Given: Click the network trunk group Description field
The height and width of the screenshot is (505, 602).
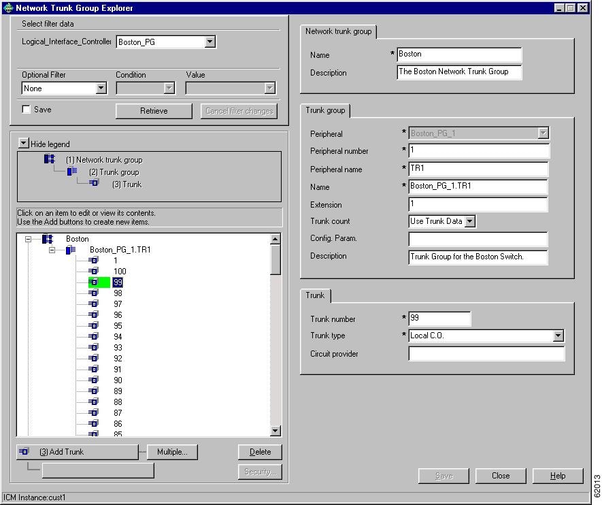Looking at the screenshot, I should click(459, 72).
